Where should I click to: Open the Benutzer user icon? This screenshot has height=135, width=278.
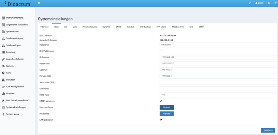3,80
